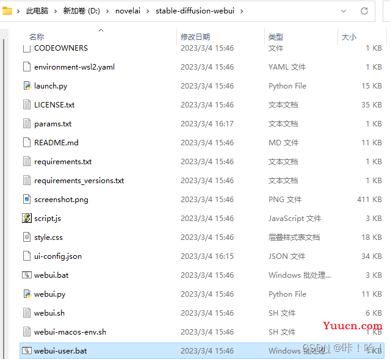Image resolution: width=390 pixels, height=359 pixels.
Task: Open the address bar history dropdown
Action: tap(344, 11)
